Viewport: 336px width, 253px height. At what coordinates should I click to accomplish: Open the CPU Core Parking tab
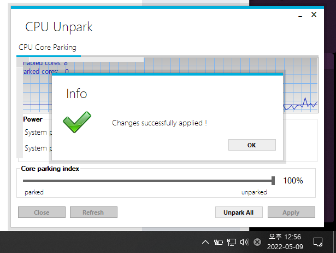point(48,47)
